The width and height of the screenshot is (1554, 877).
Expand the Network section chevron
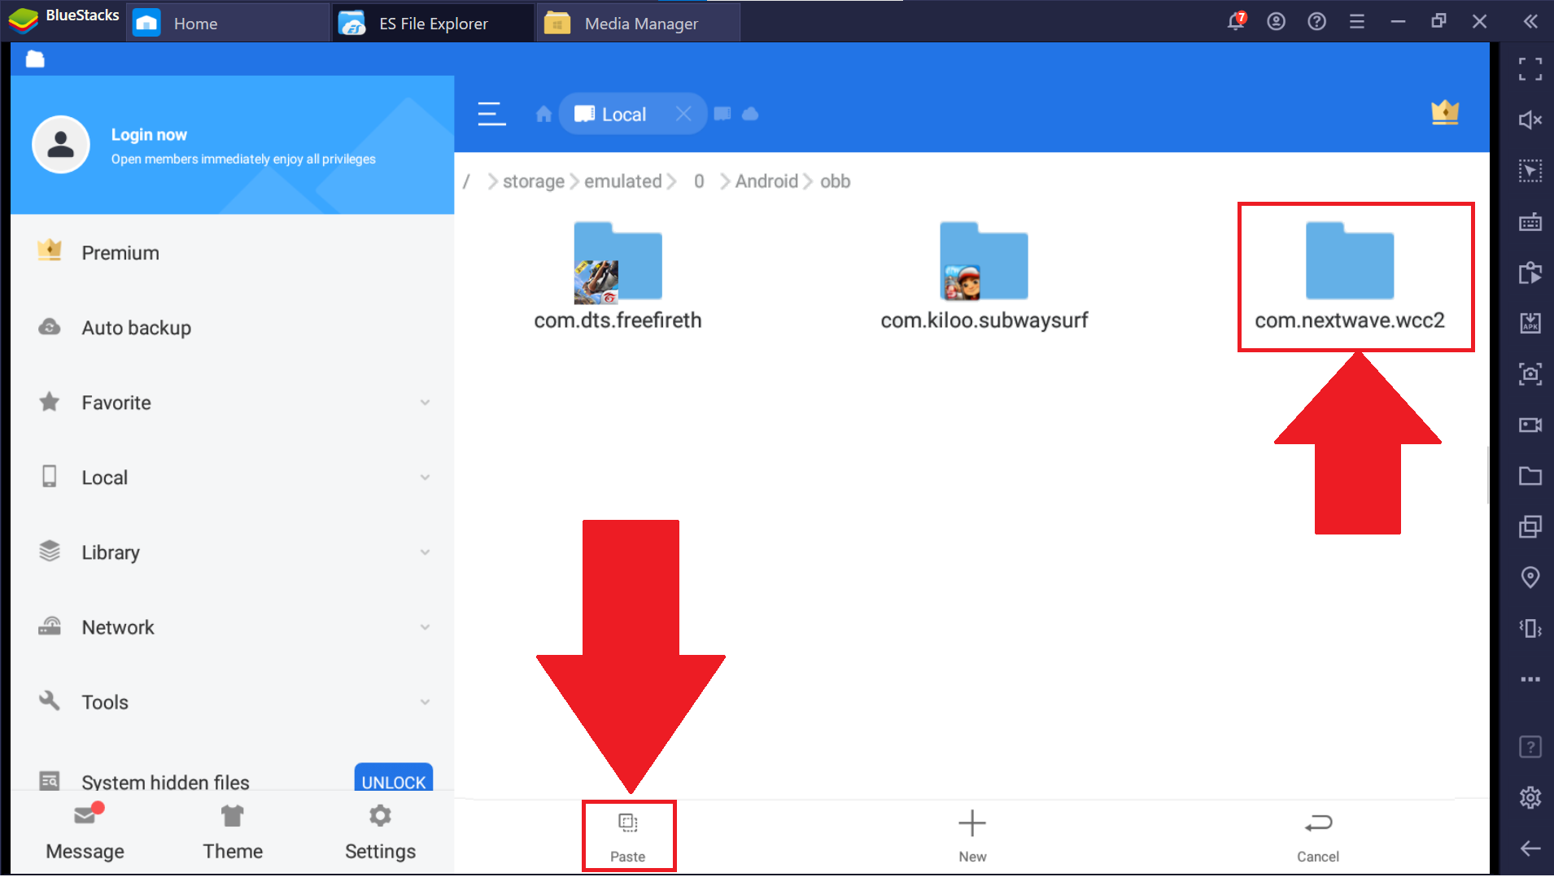point(425,627)
